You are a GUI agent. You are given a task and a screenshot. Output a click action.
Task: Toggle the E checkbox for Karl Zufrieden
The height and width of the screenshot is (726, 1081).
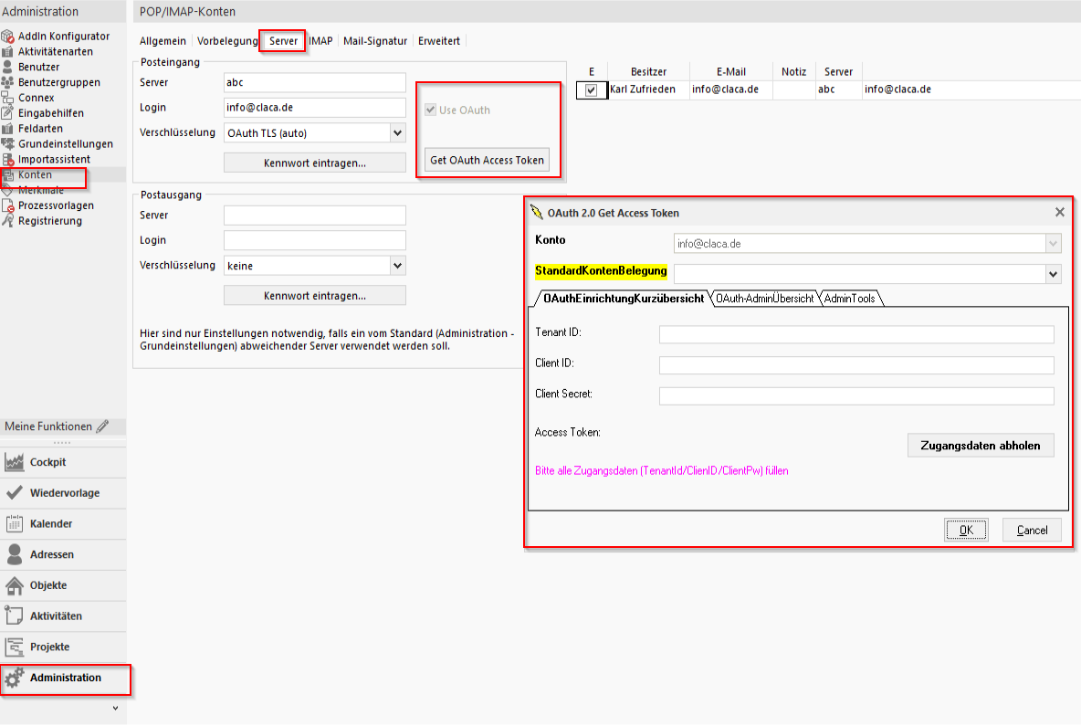[x=591, y=89]
